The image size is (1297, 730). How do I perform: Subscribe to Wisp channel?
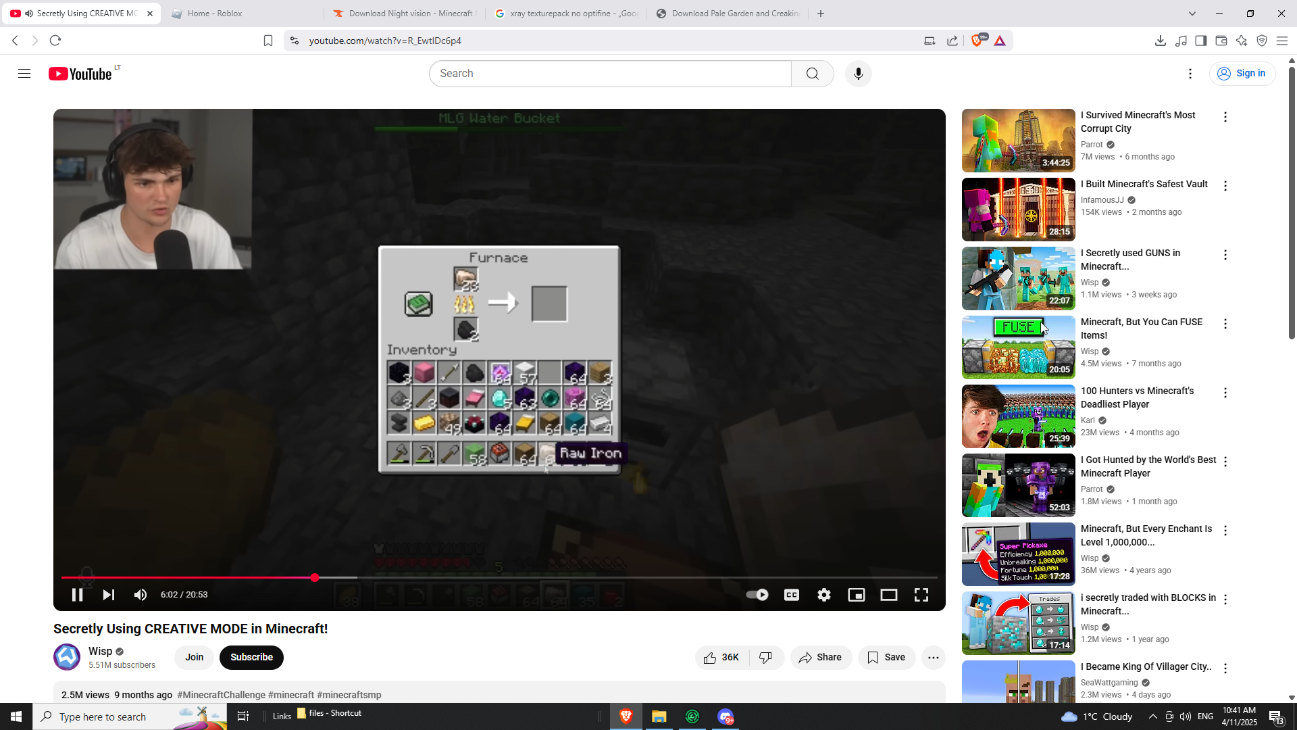(x=251, y=658)
